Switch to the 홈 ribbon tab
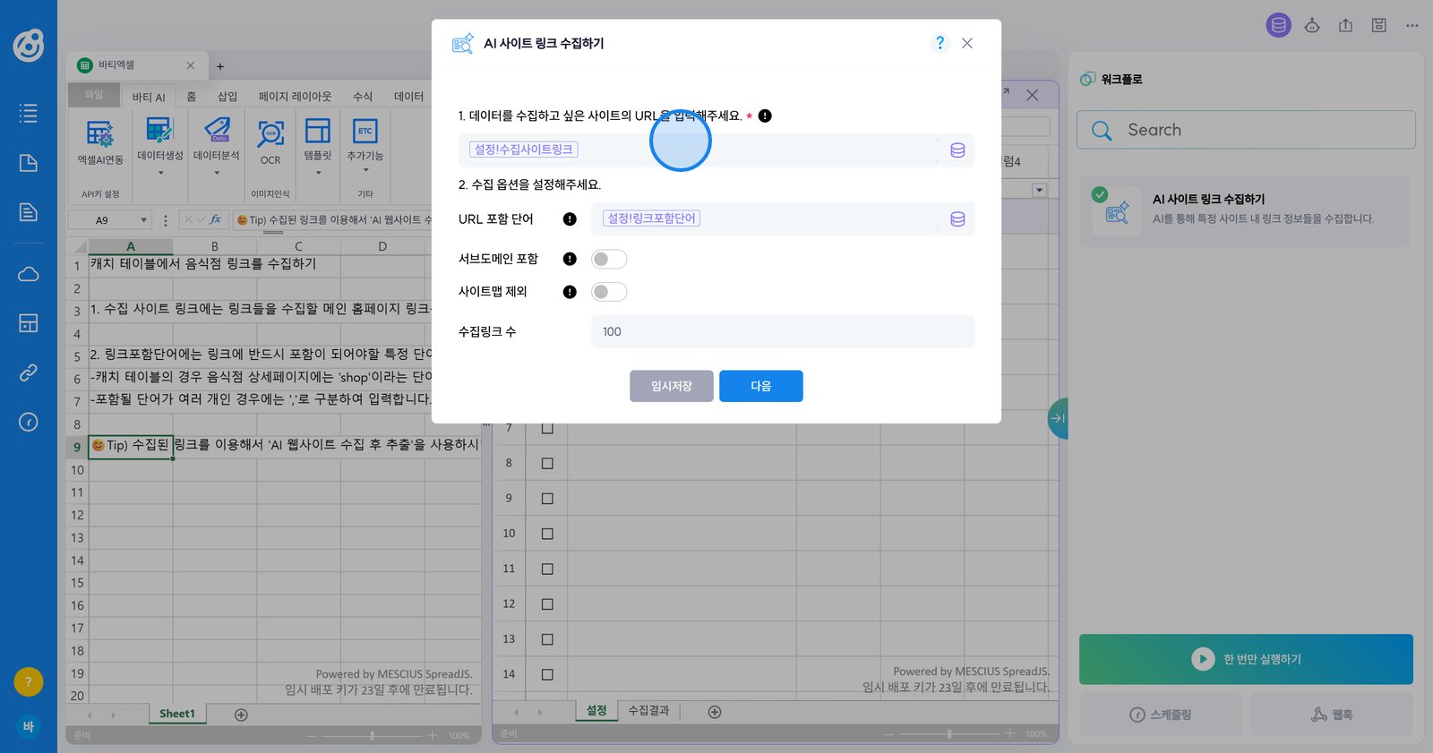Screen dimensions: 1433x753 pos(191,97)
